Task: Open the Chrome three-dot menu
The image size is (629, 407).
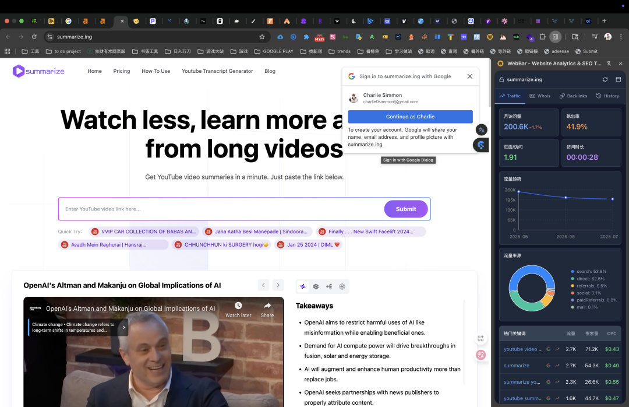Action: (x=621, y=37)
